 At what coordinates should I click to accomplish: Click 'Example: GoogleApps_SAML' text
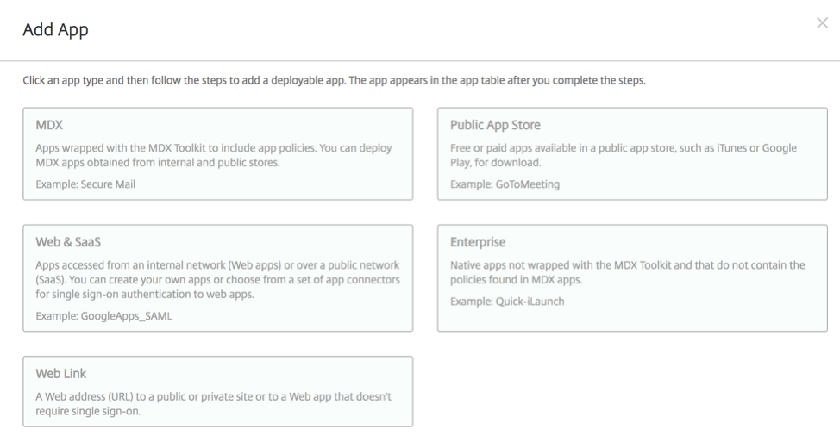point(104,316)
